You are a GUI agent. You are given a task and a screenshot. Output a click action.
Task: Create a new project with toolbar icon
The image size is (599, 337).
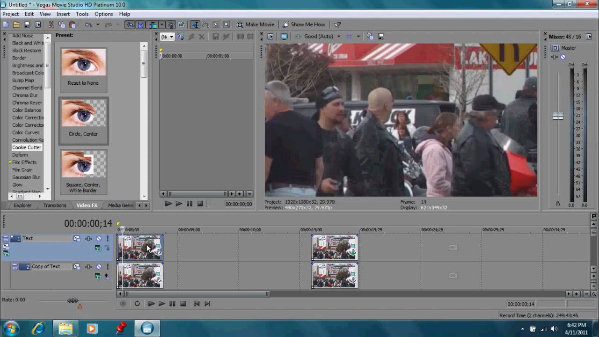click(6, 24)
